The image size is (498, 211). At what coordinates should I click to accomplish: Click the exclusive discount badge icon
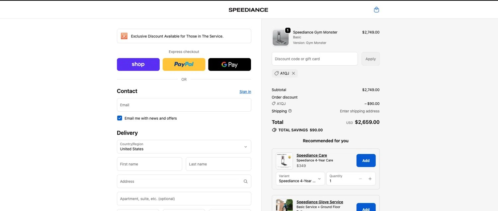pos(124,36)
